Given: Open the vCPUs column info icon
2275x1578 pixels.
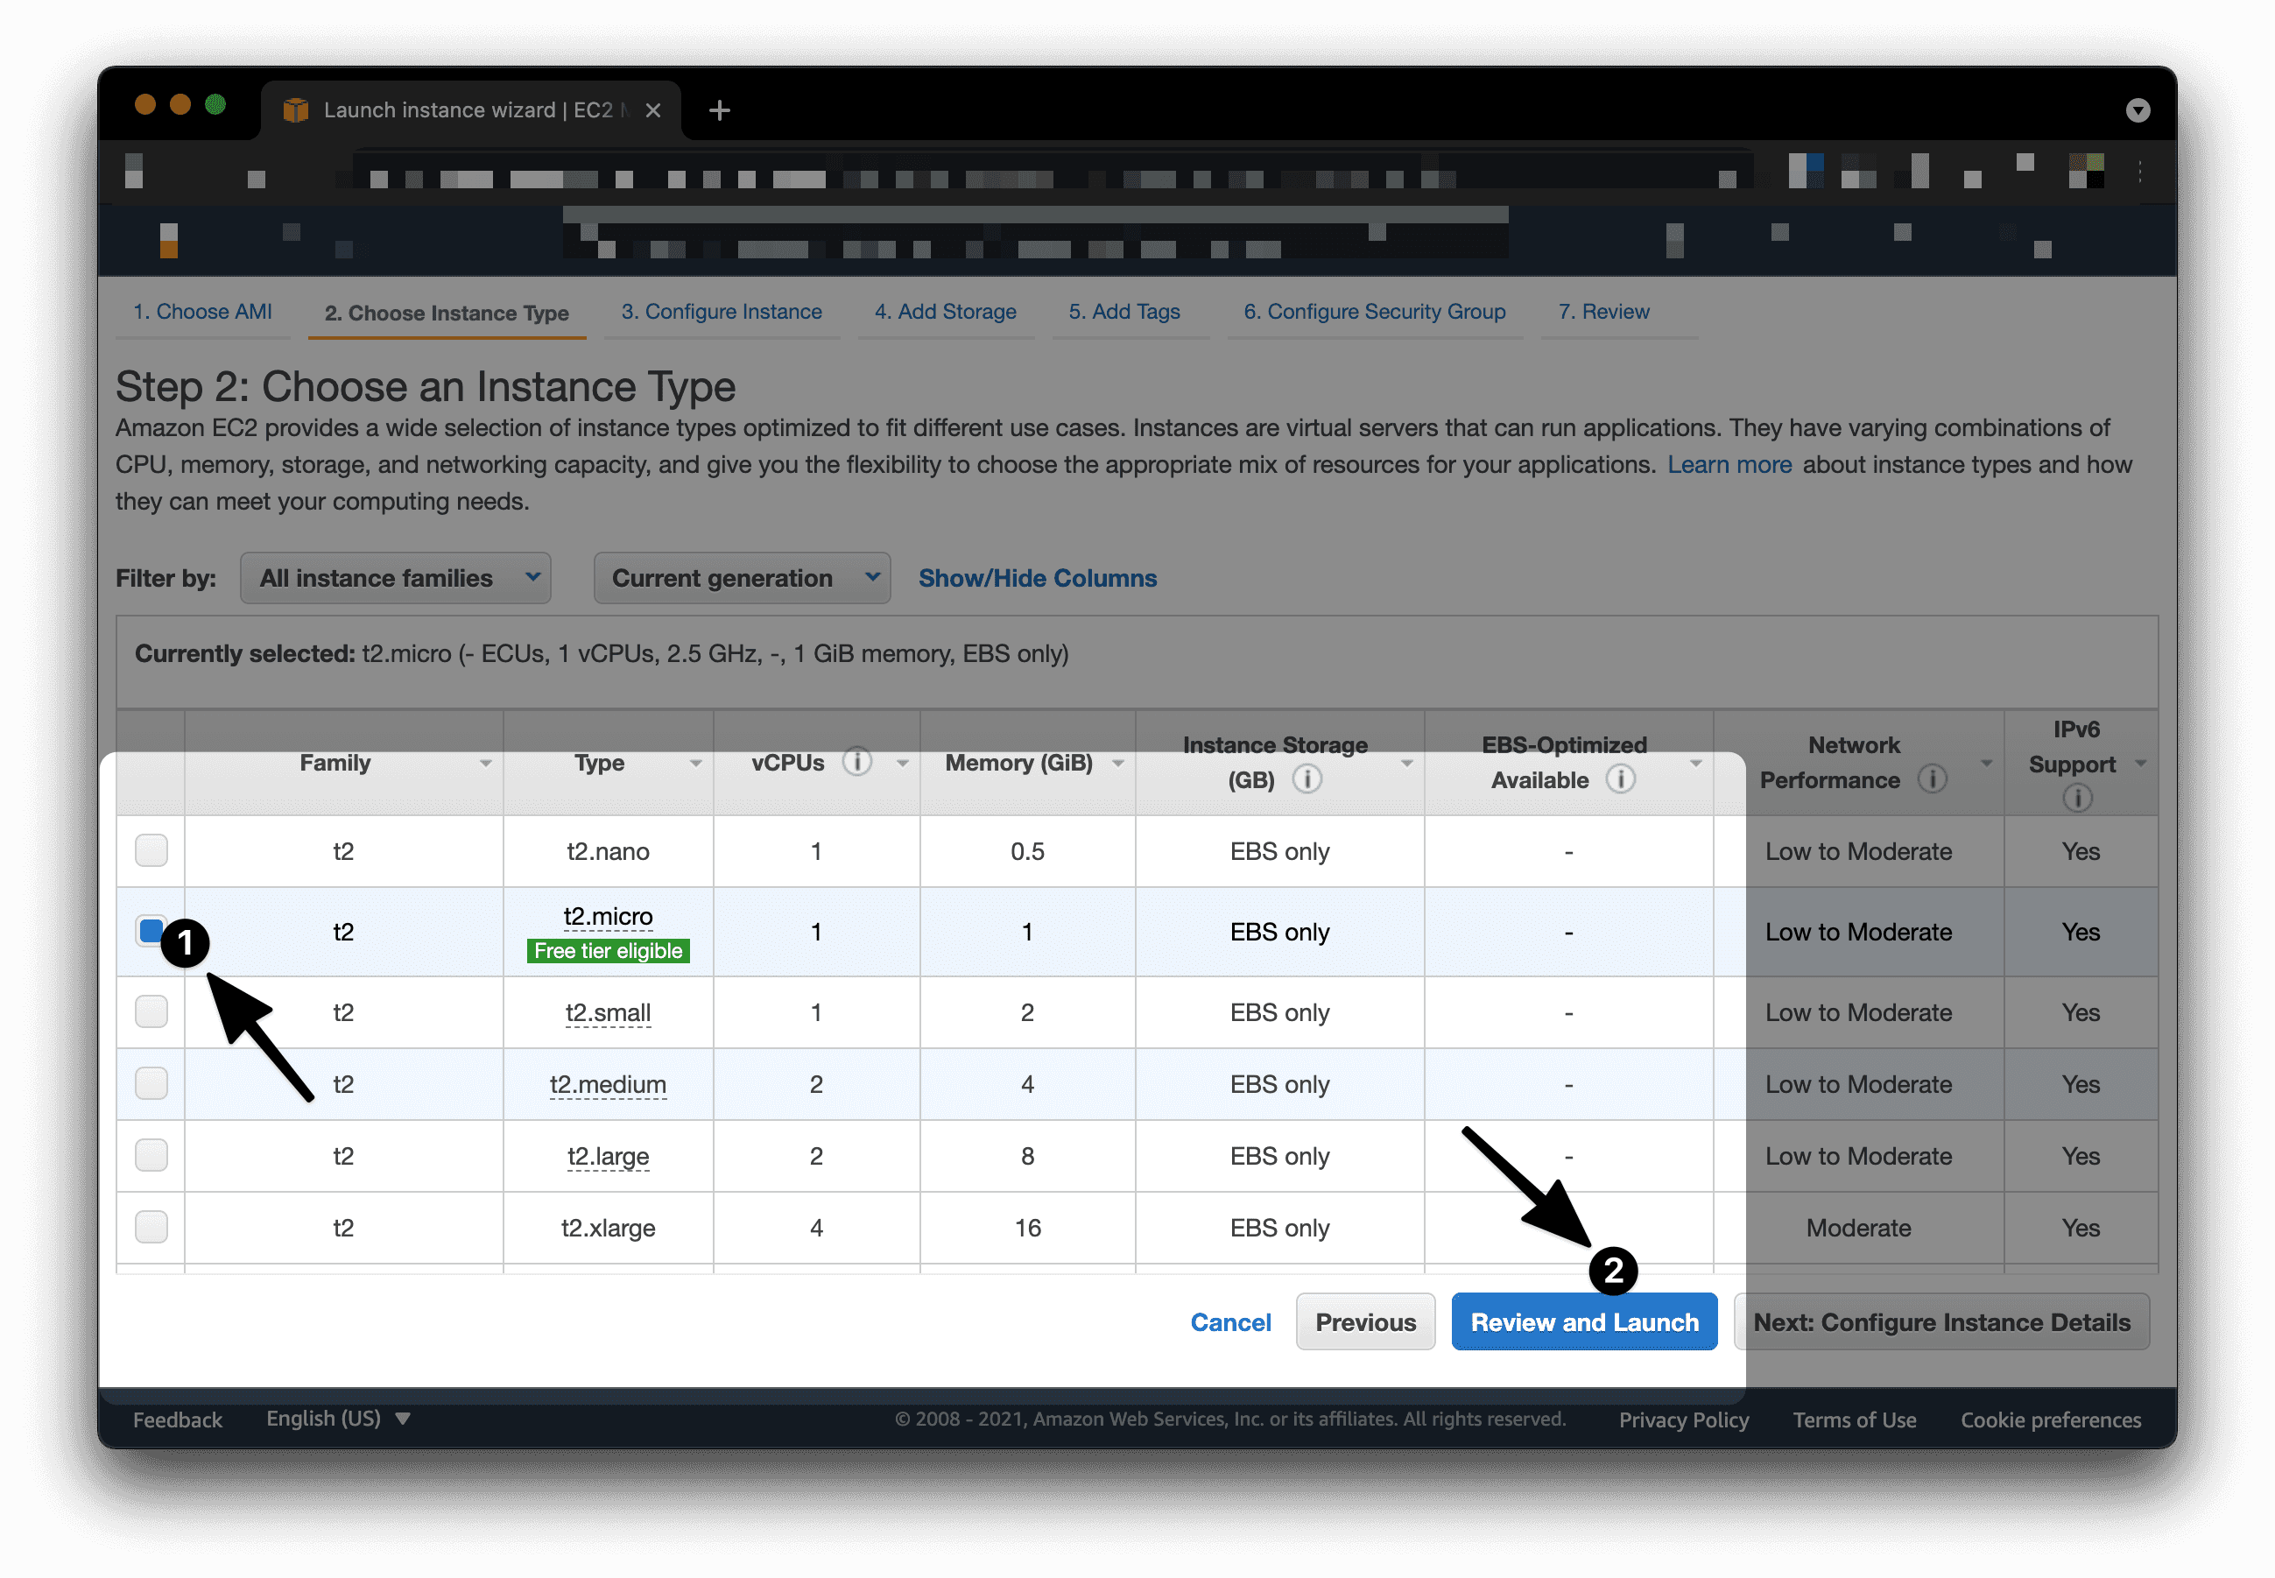Looking at the screenshot, I should click(x=856, y=763).
